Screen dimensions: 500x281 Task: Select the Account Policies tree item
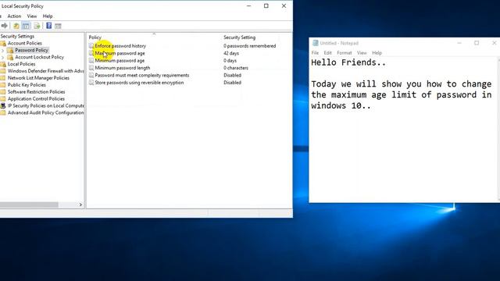click(x=25, y=44)
